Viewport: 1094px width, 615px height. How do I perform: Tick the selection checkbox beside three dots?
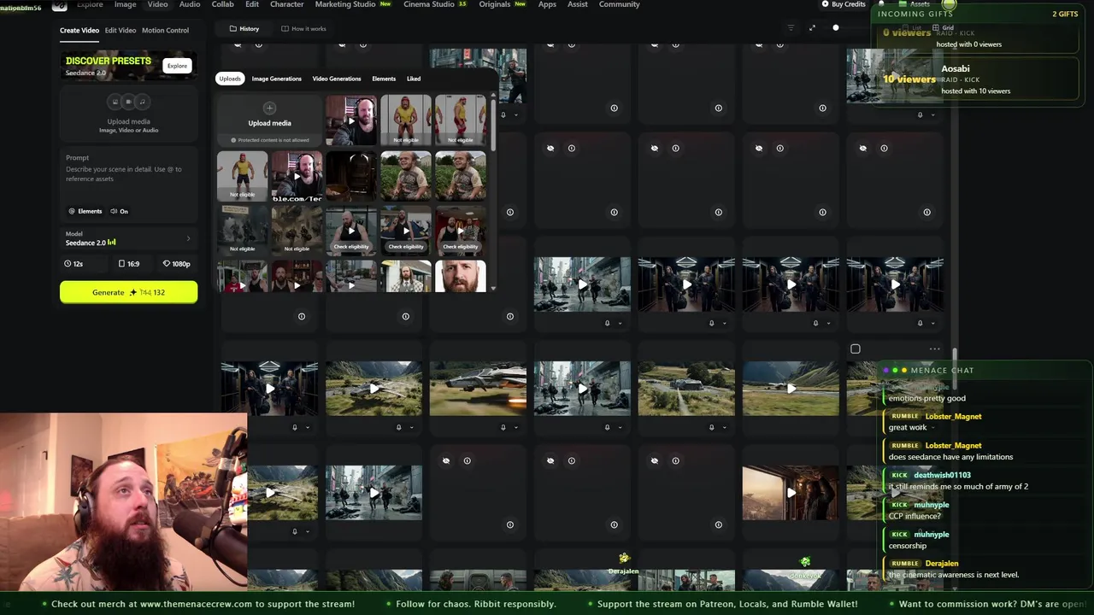856,348
